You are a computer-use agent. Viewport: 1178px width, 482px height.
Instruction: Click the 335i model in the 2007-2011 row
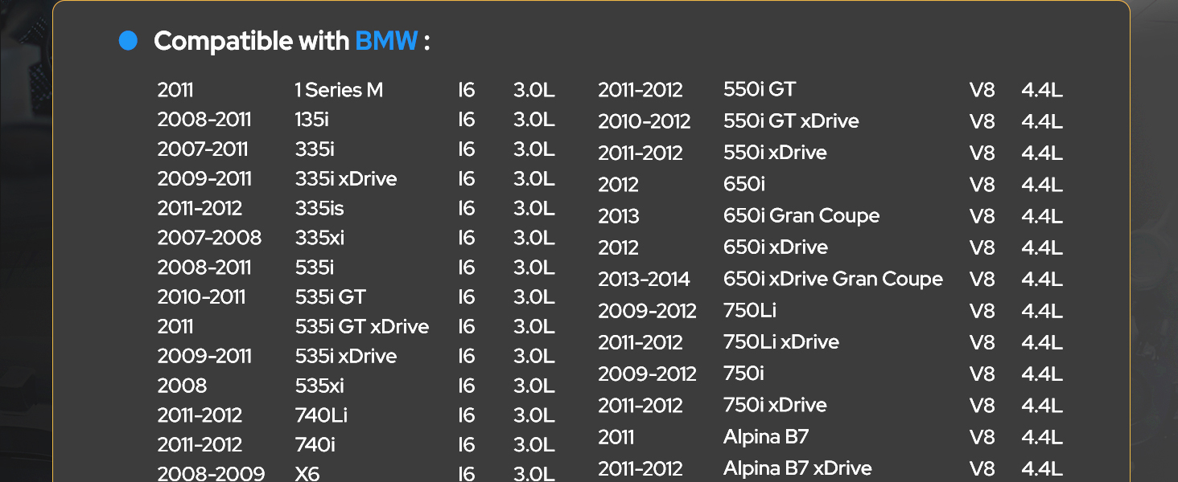[315, 149]
